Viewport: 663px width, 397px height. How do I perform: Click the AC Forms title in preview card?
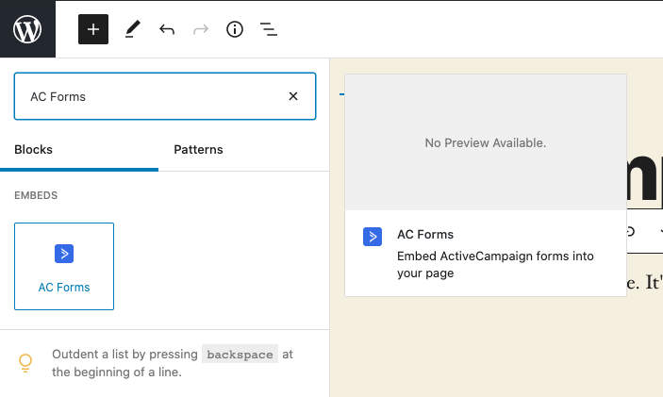pos(425,234)
